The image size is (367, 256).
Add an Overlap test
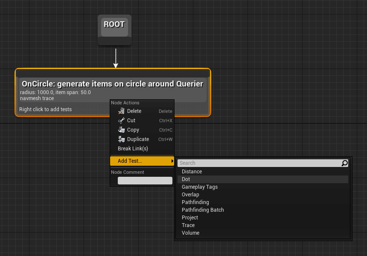point(262,195)
